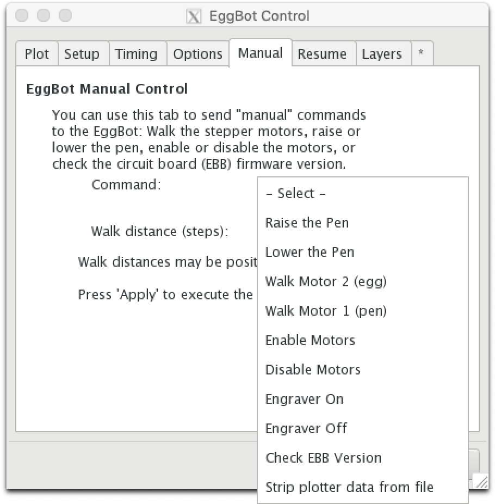This screenshot has width=495, height=504.
Task: Choose 'Walk Motor 1 (pen)' option
Action: tap(363, 311)
